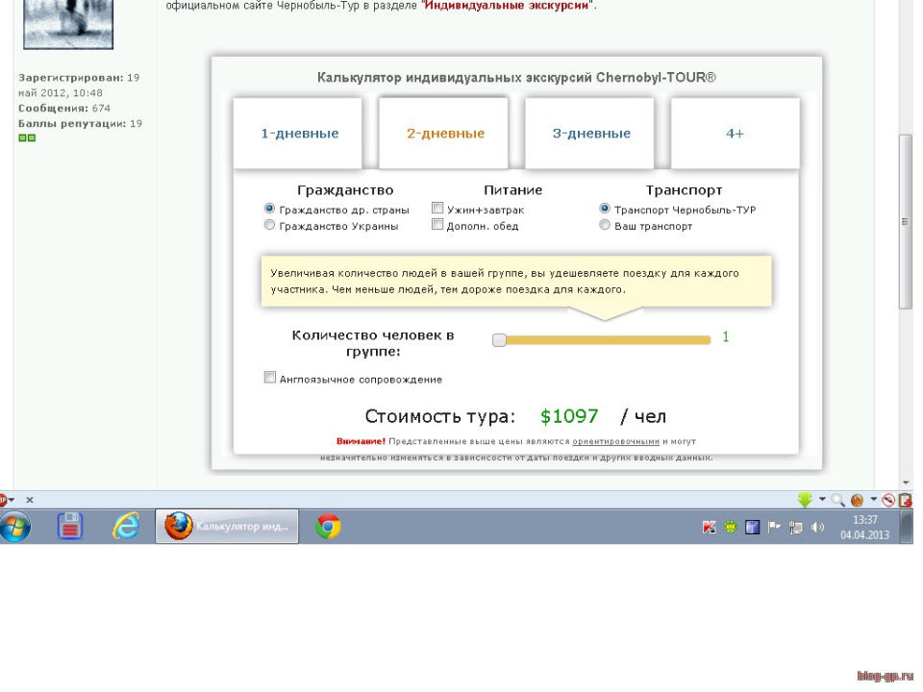Select Гражданство др. страны radio button
Viewport: 923px width, 692px height.
click(269, 209)
